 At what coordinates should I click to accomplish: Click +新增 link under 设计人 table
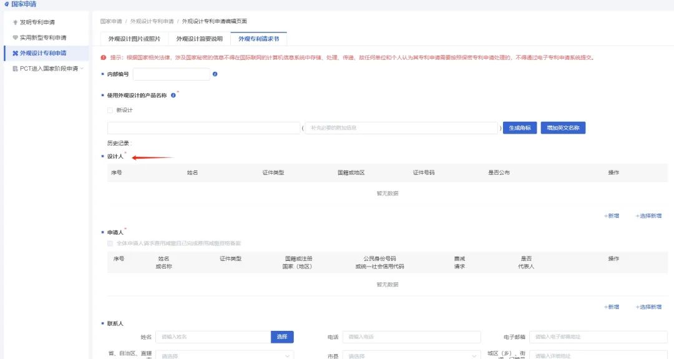(611, 216)
